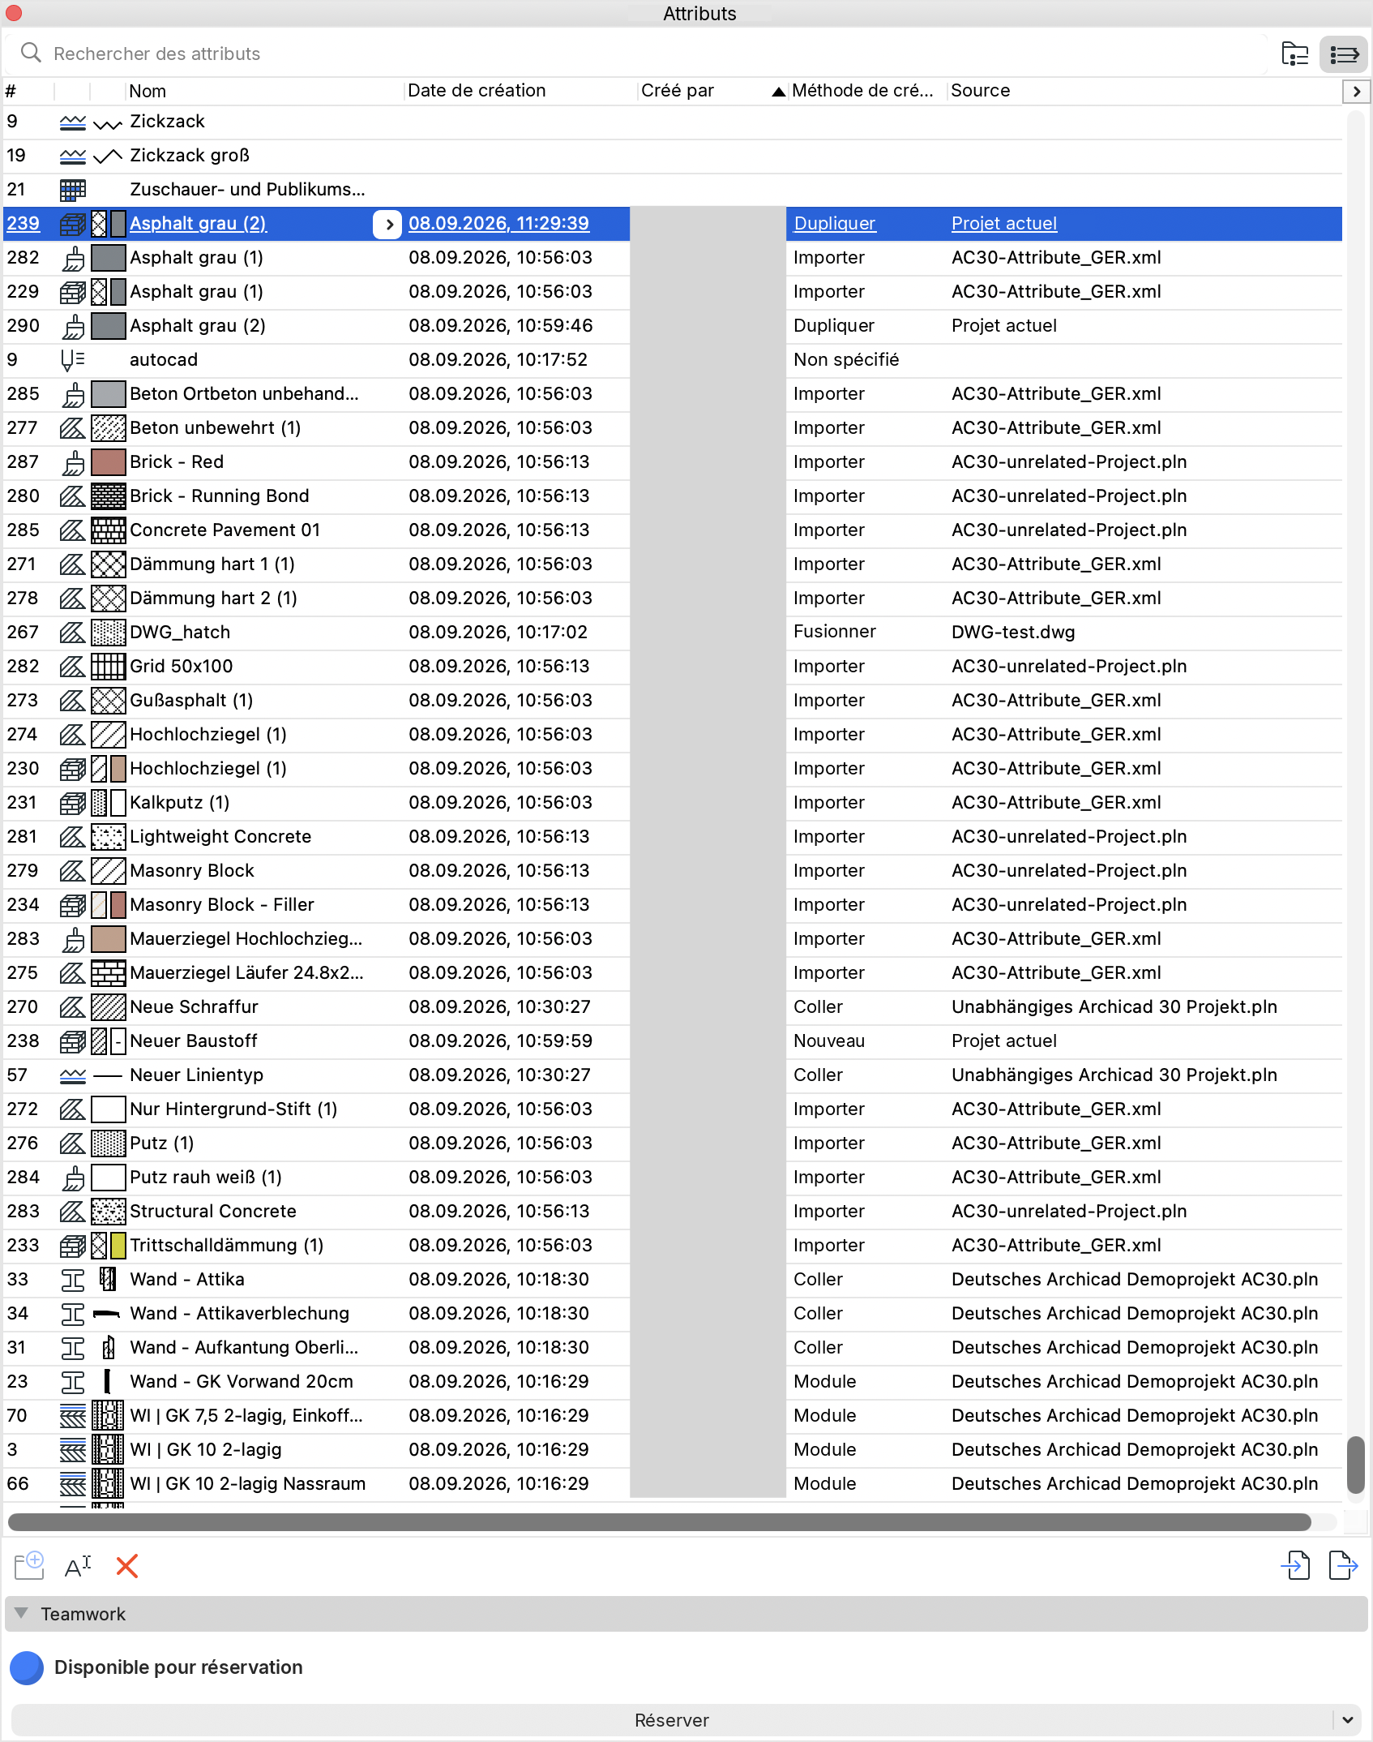Click the horizontal scrollbar
Image resolution: width=1373 pixels, height=1742 pixels.
[658, 1521]
